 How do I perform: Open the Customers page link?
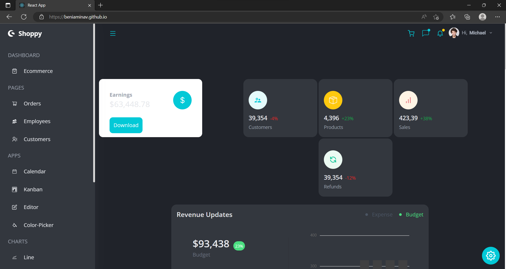(x=37, y=139)
